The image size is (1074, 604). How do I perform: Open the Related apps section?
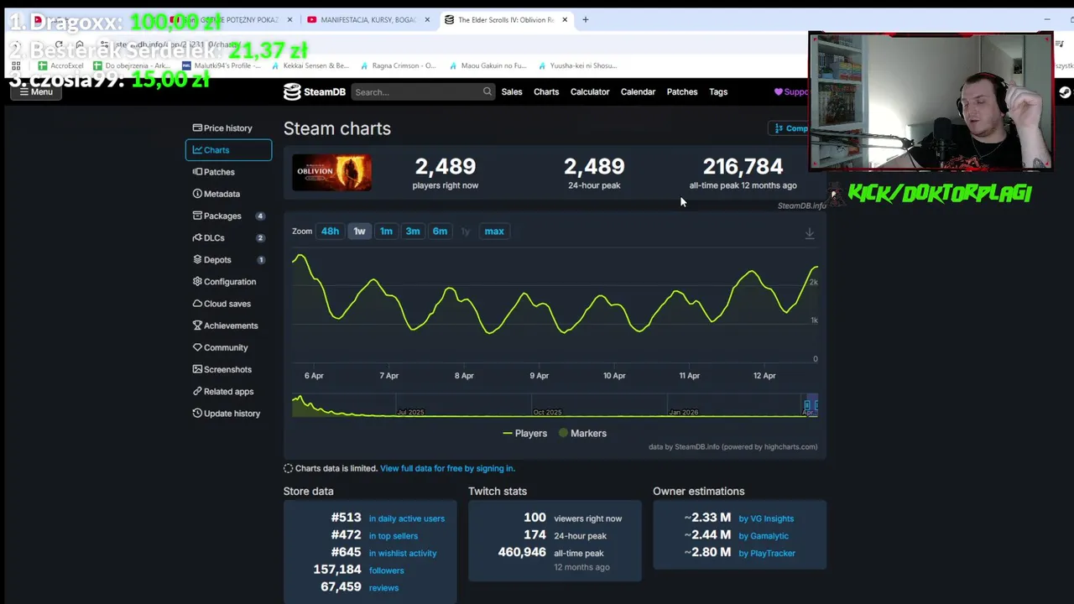(x=228, y=391)
